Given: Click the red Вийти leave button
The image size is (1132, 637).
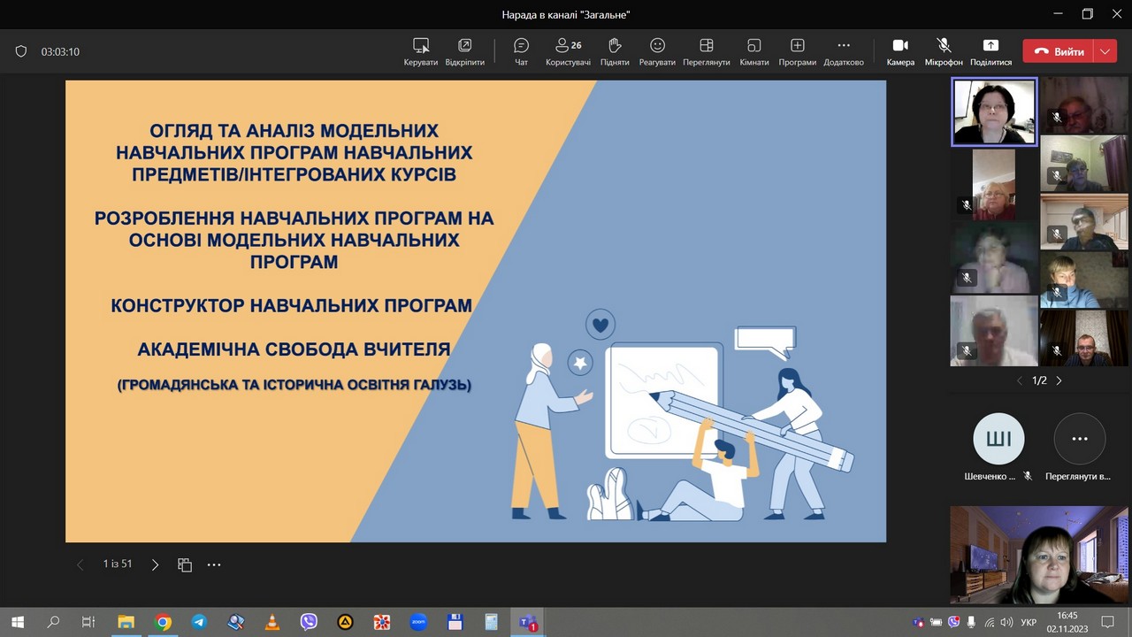Looking at the screenshot, I should coord(1058,51).
